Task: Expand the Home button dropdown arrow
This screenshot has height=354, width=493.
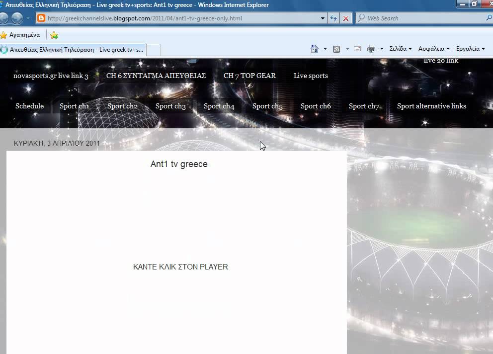Action: 325,49
